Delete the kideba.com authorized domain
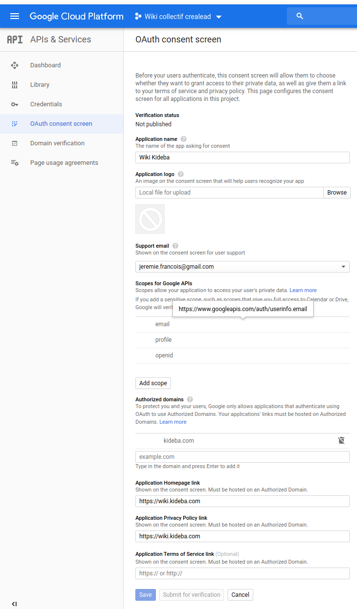Image resolution: width=357 pixels, height=609 pixels. pos(341,440)
